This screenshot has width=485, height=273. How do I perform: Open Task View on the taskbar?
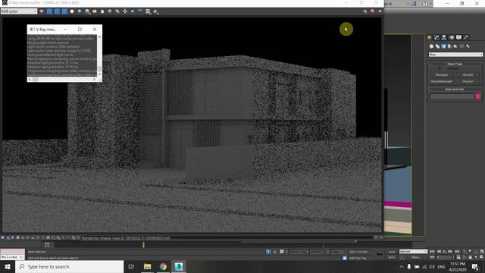coord(131,266)
